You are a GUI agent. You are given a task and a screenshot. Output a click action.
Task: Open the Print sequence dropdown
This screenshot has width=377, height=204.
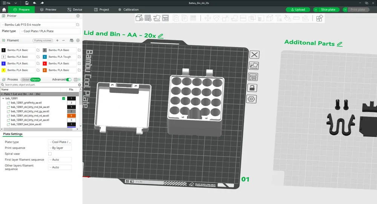click(x=60, y=148)
